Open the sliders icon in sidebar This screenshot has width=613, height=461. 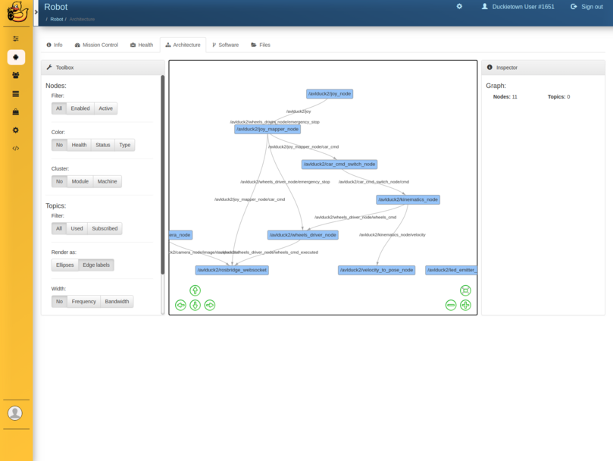point(16,39)
